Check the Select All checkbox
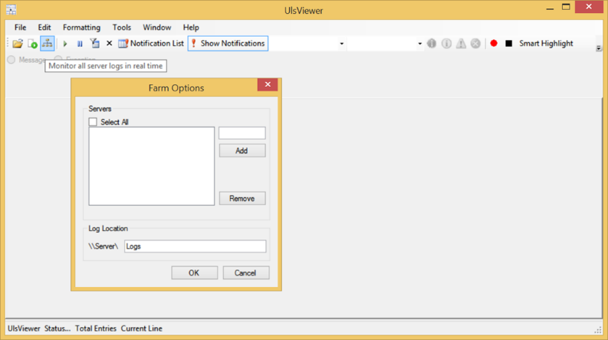Image resolution: width=608 pixels, height=340 pixels. point(93,122)
